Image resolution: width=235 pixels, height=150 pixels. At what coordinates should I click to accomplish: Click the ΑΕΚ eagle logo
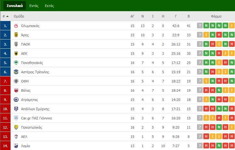[x=16, y=54]
